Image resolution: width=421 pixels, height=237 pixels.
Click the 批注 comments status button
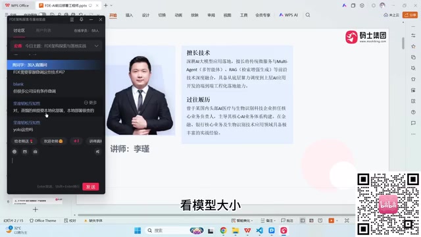(x=287, y=221)
